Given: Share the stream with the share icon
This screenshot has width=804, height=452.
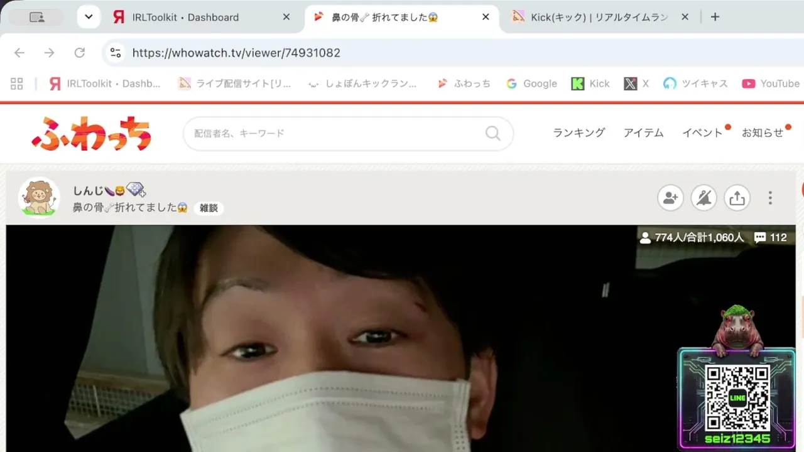Looking at the screenshot, I should click(737, 198).
